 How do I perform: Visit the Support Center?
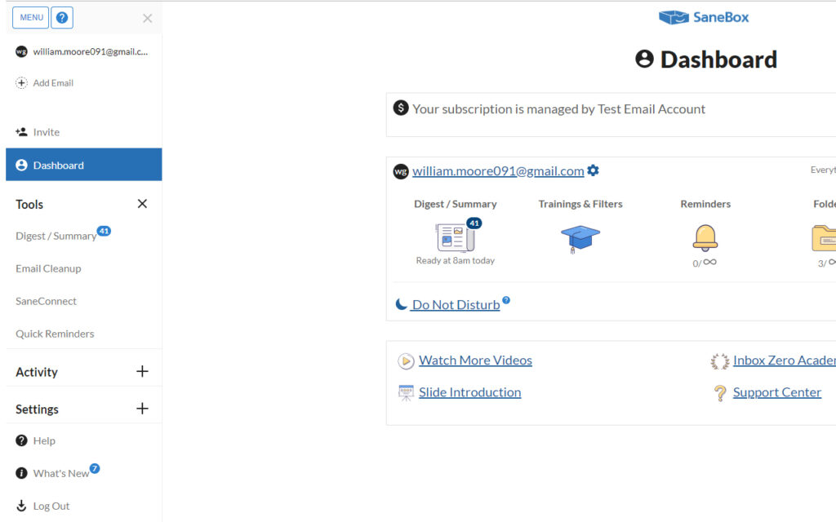pos(776,392)
